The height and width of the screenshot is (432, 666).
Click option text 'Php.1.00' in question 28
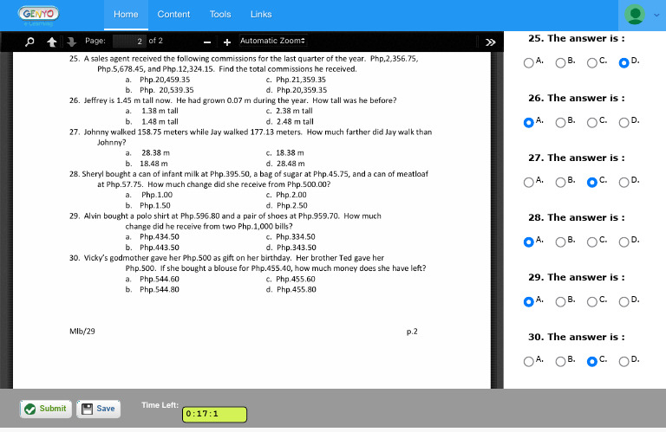[157, 195]
